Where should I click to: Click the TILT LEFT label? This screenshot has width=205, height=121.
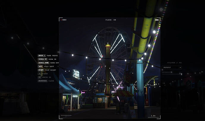[x=49, y=67]
